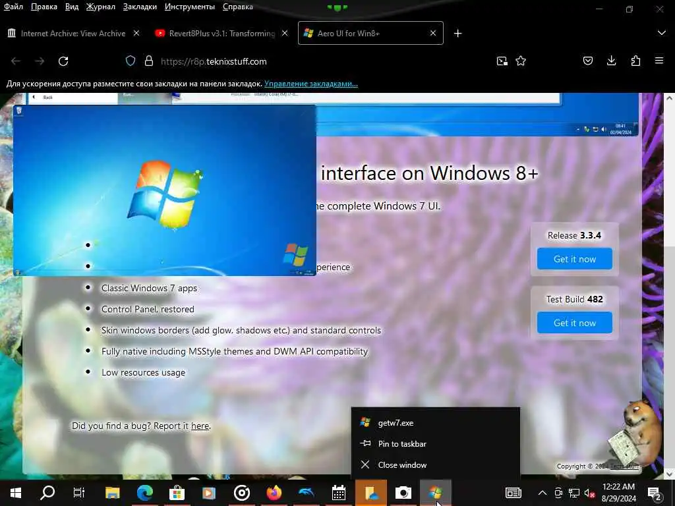The image size is (675, 506).
Task: Expand the list all tabs chevron
Action: (662, 33)
